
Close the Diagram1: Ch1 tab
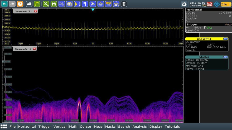coord(36,11)
